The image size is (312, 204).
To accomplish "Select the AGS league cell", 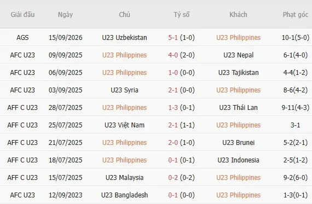I will pyautogui.click(x=22, y=37).
